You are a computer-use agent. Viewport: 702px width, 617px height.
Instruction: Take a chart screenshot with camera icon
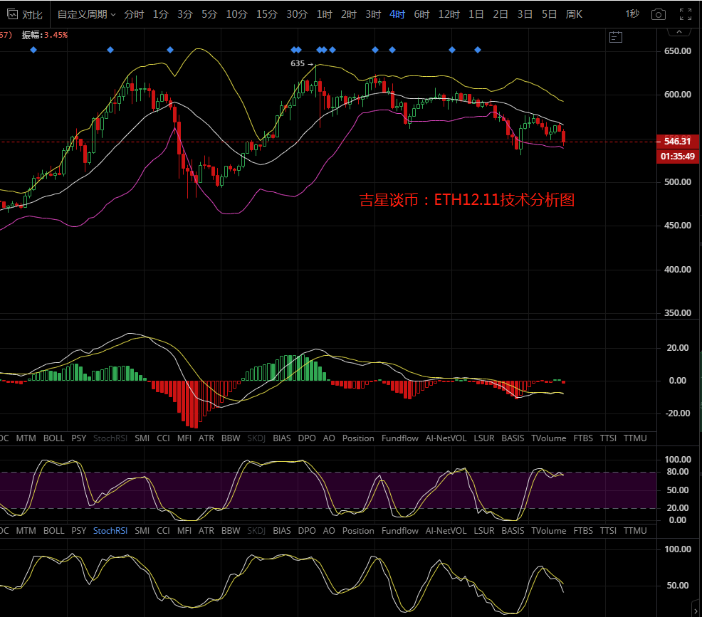659,14
